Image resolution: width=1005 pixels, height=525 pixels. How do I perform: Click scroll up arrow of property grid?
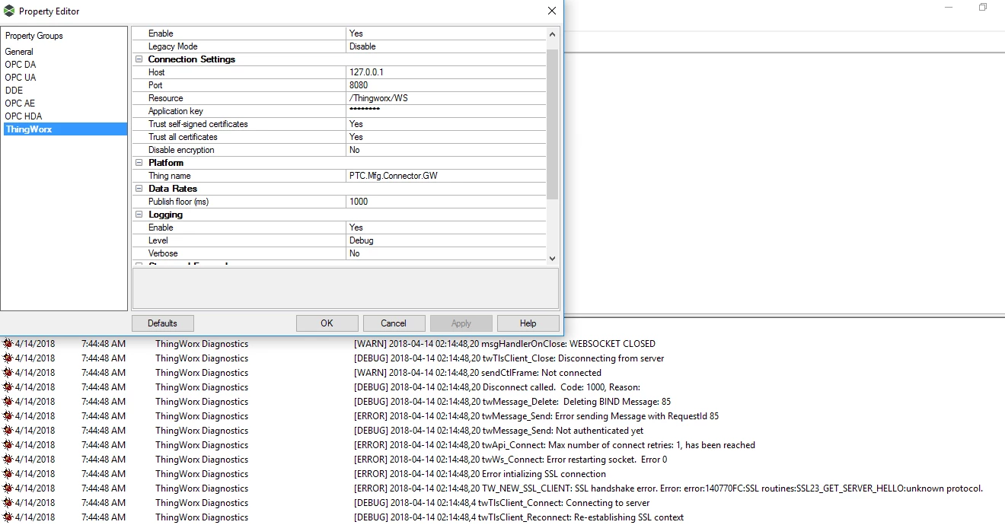coord(553,33)
